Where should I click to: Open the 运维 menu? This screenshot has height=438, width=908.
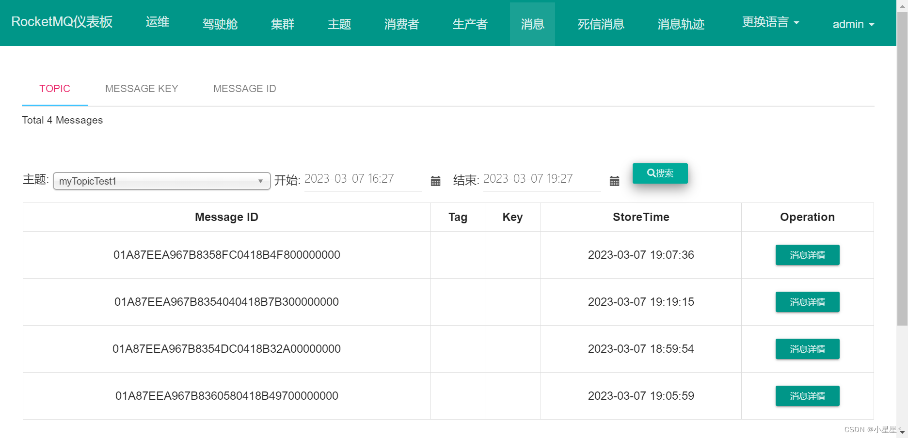click(158, 22)
